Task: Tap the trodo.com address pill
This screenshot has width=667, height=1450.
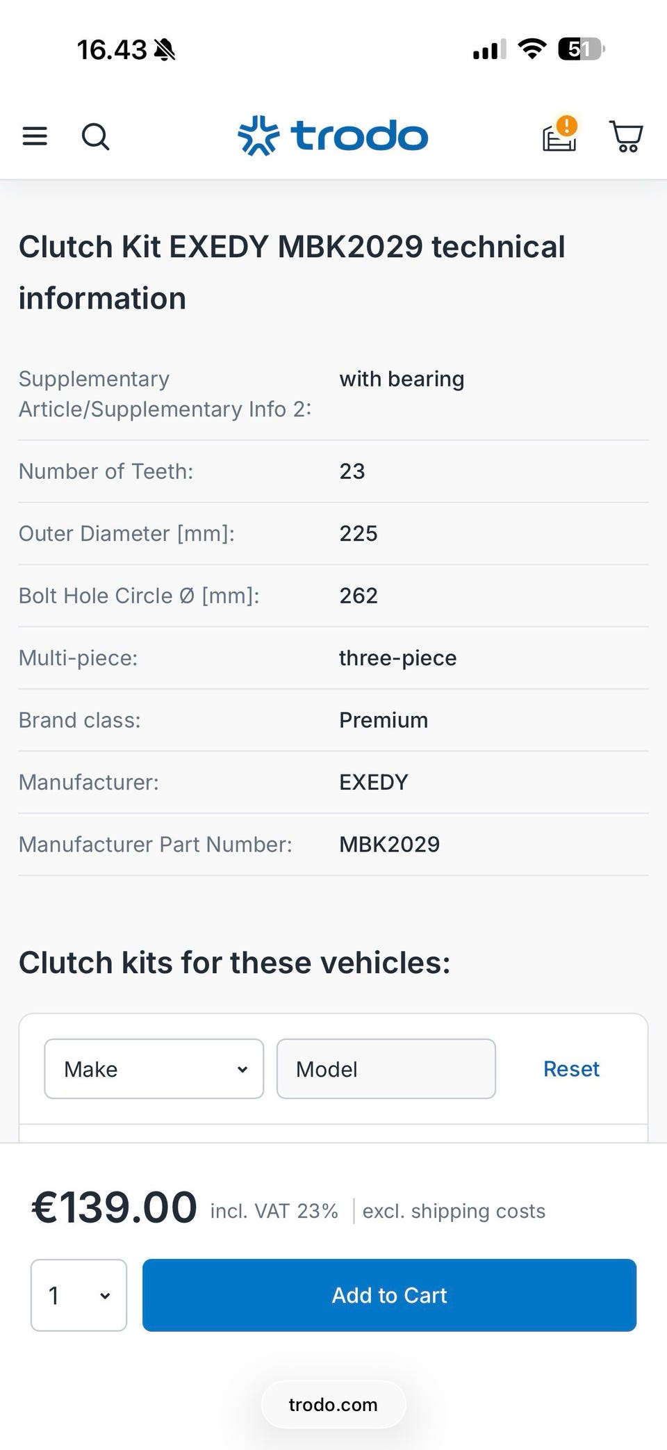Action: [x=333, y=1405]
